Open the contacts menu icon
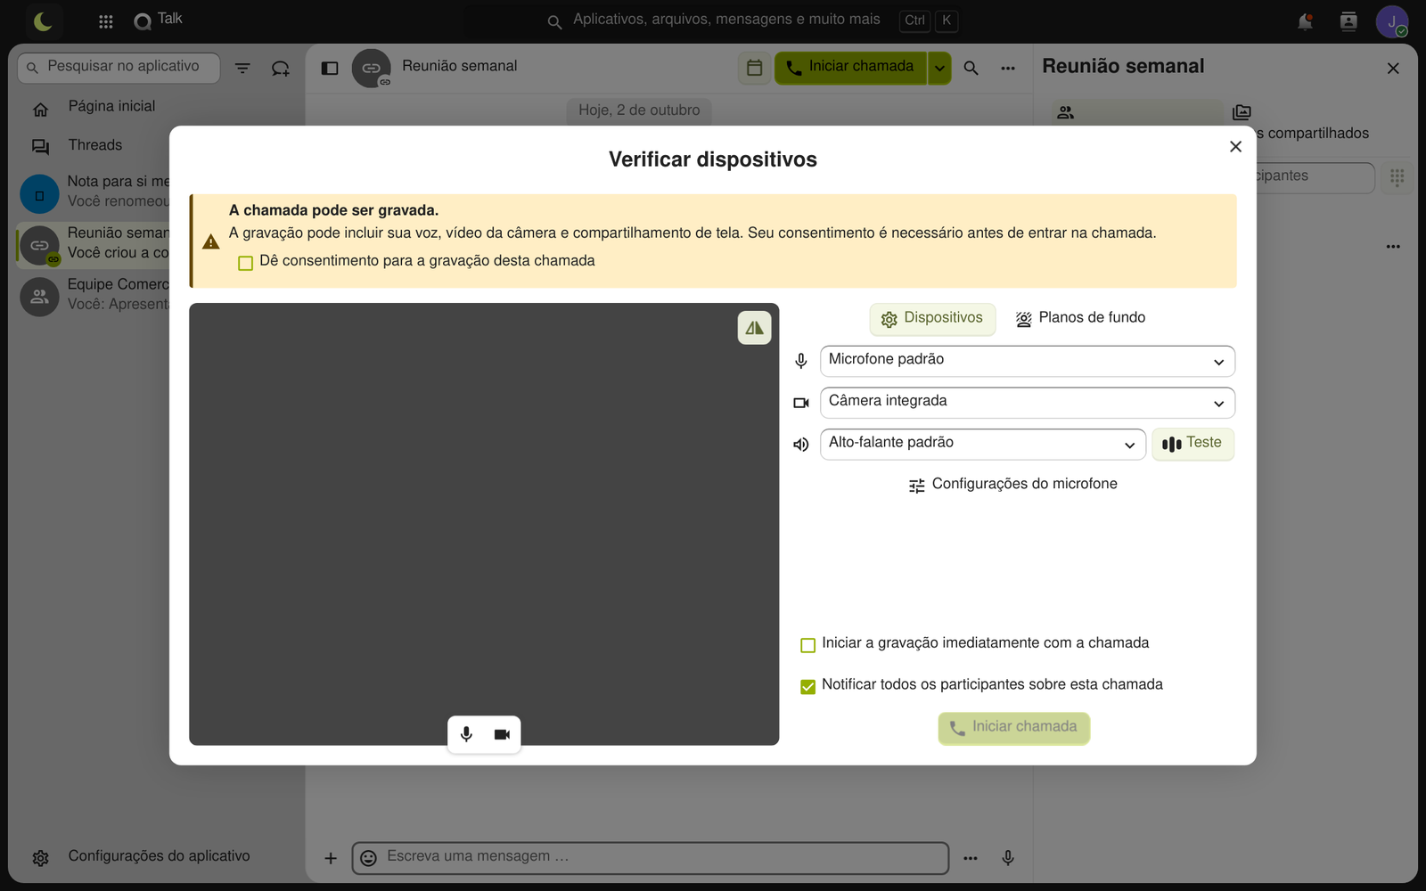This screenshot has width=1426, height=891. click(1348, 21)
